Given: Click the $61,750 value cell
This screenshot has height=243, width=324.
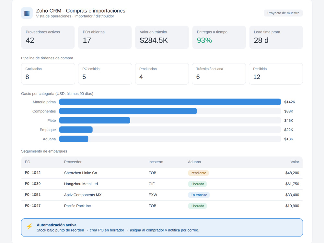Looking at the screenshot, I should pyautogui.click(x=292, y=184).
